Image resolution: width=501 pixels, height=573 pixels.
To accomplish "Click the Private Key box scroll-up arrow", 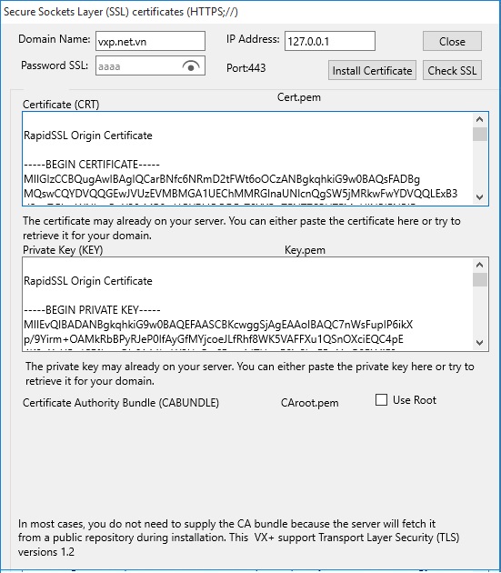I will pos(480,265).
